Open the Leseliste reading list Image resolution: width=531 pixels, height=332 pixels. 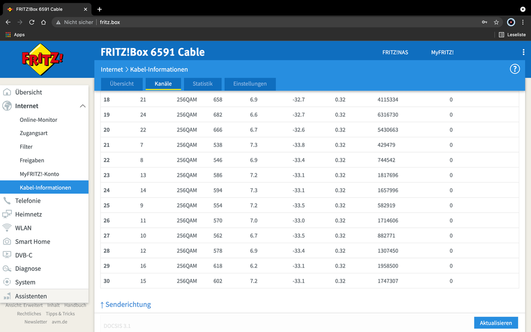click(x=512, y=35)
